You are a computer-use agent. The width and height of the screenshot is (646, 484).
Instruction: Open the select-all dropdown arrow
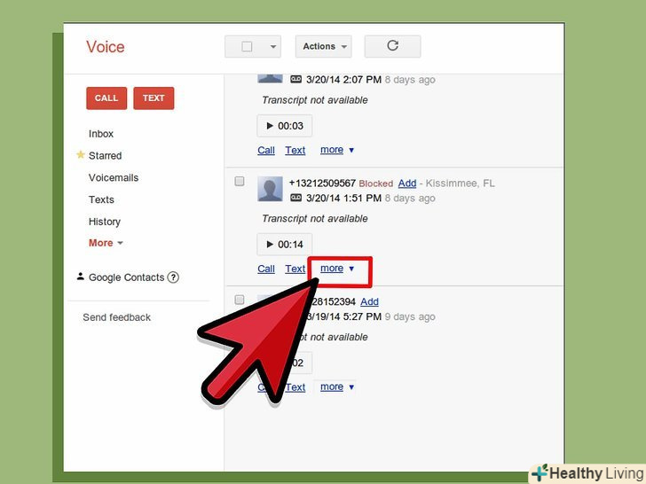pos(272,46)
